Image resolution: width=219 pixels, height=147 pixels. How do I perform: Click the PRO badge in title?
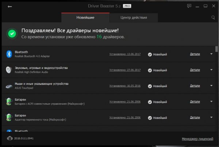(x=127, y=6)
